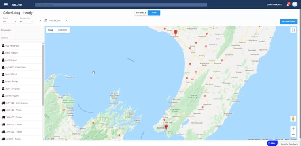Open the hamburger navigation menu
Viewport: 301px width, 146px height.
click(6, 5)
